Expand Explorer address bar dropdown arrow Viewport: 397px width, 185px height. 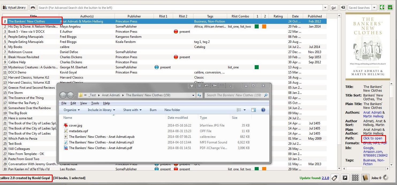(193, 95)
